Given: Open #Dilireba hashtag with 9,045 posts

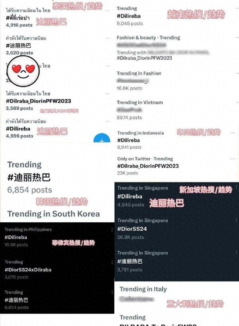Looking at the screenshot, I should 129,16.
